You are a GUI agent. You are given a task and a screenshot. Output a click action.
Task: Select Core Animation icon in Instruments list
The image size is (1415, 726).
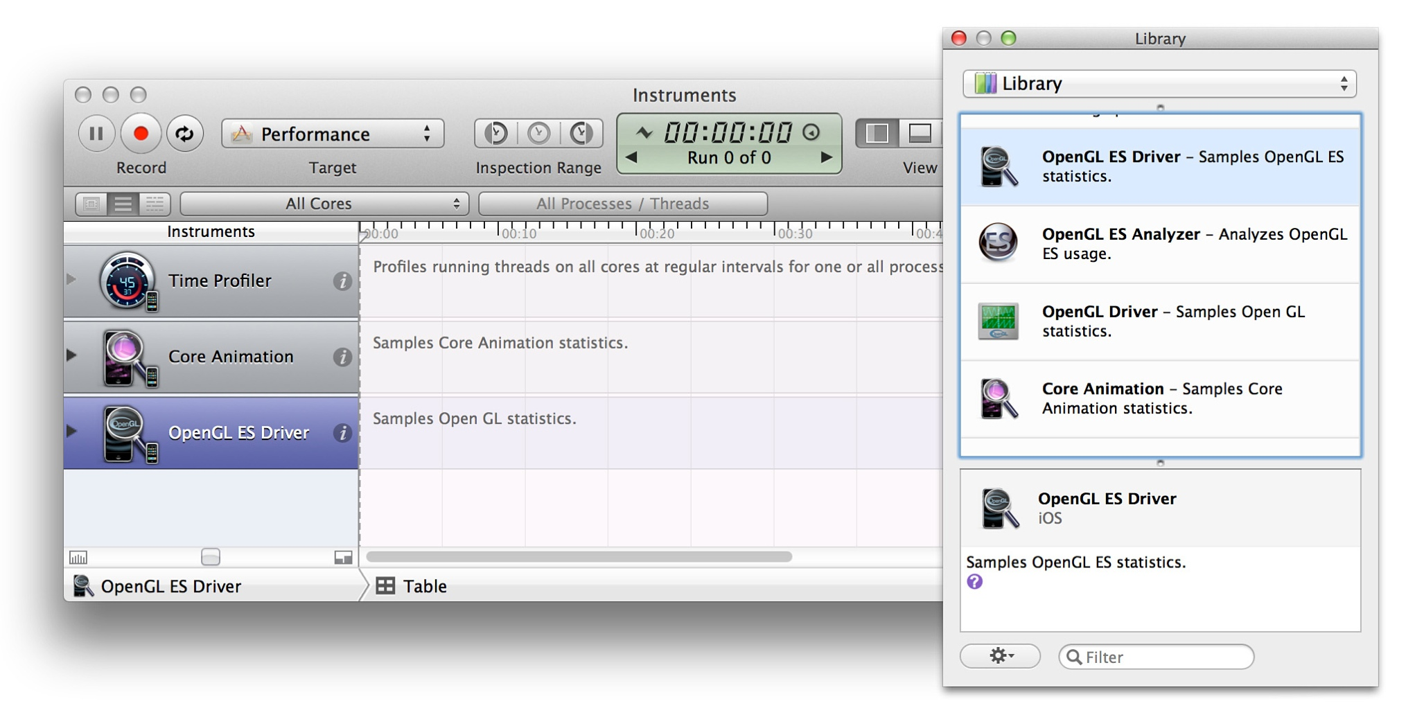click(x=129, y=357)
